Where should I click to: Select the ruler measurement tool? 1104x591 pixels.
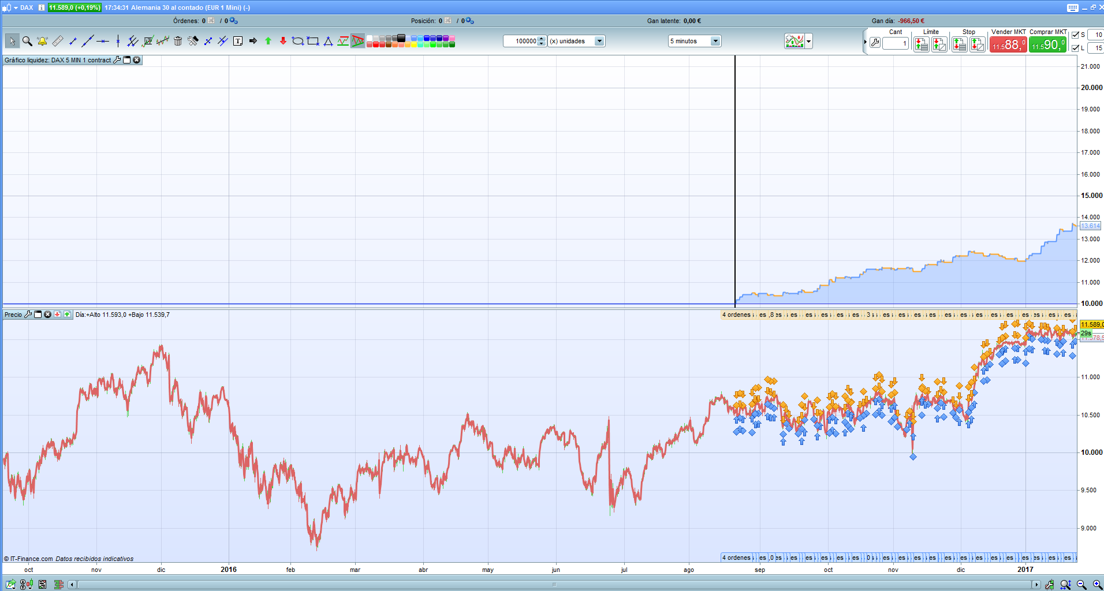[58, 41]
